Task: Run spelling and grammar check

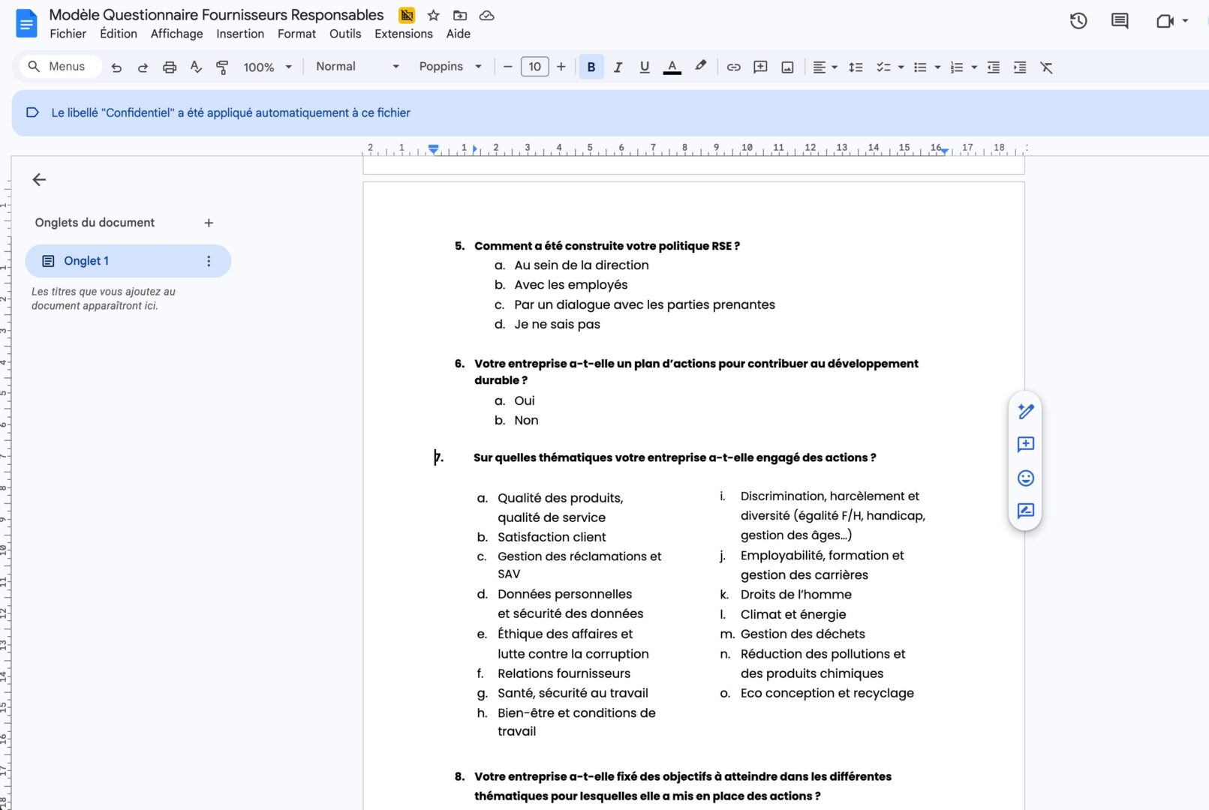Action: [196, 67]
